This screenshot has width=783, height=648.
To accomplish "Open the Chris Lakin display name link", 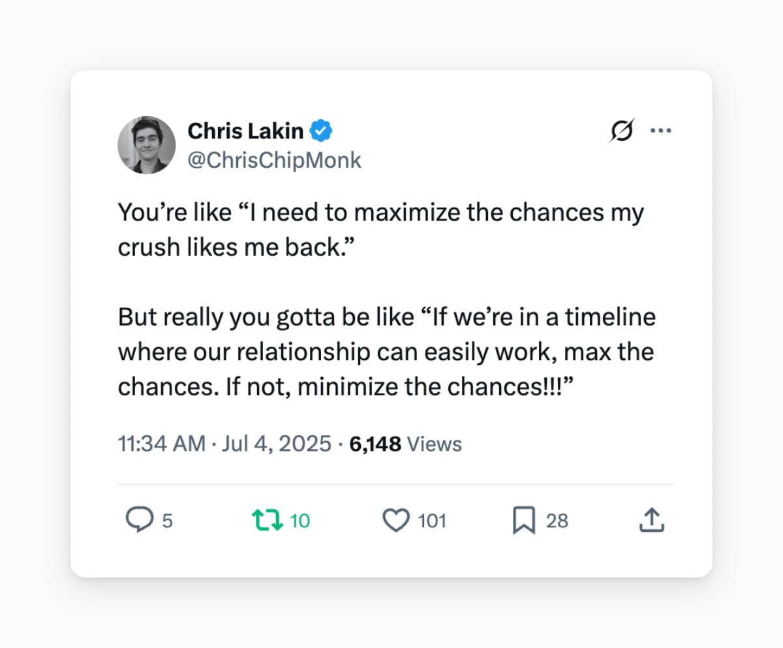I will click(245, 131).
